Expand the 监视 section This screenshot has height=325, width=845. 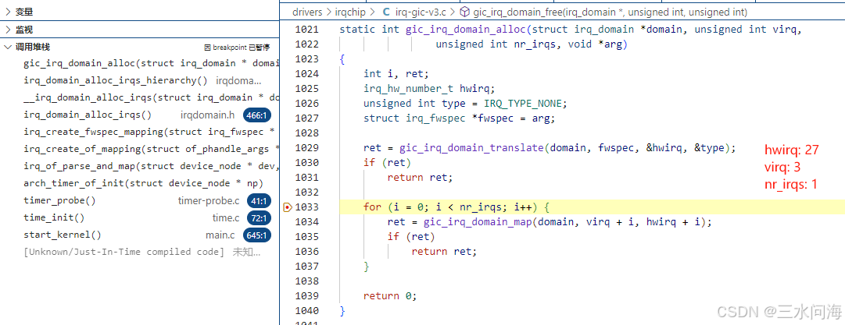(x=8, y=30)
